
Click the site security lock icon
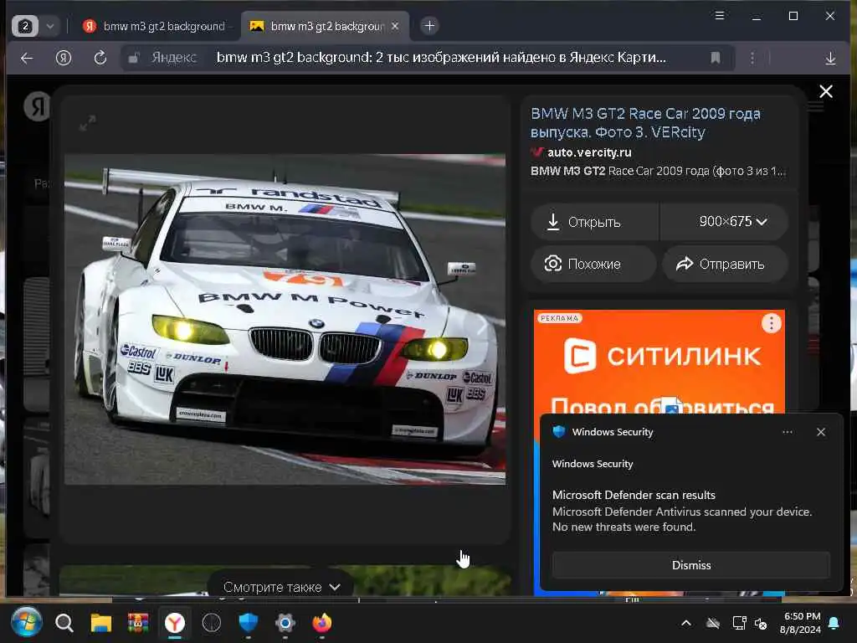[134, 58]
